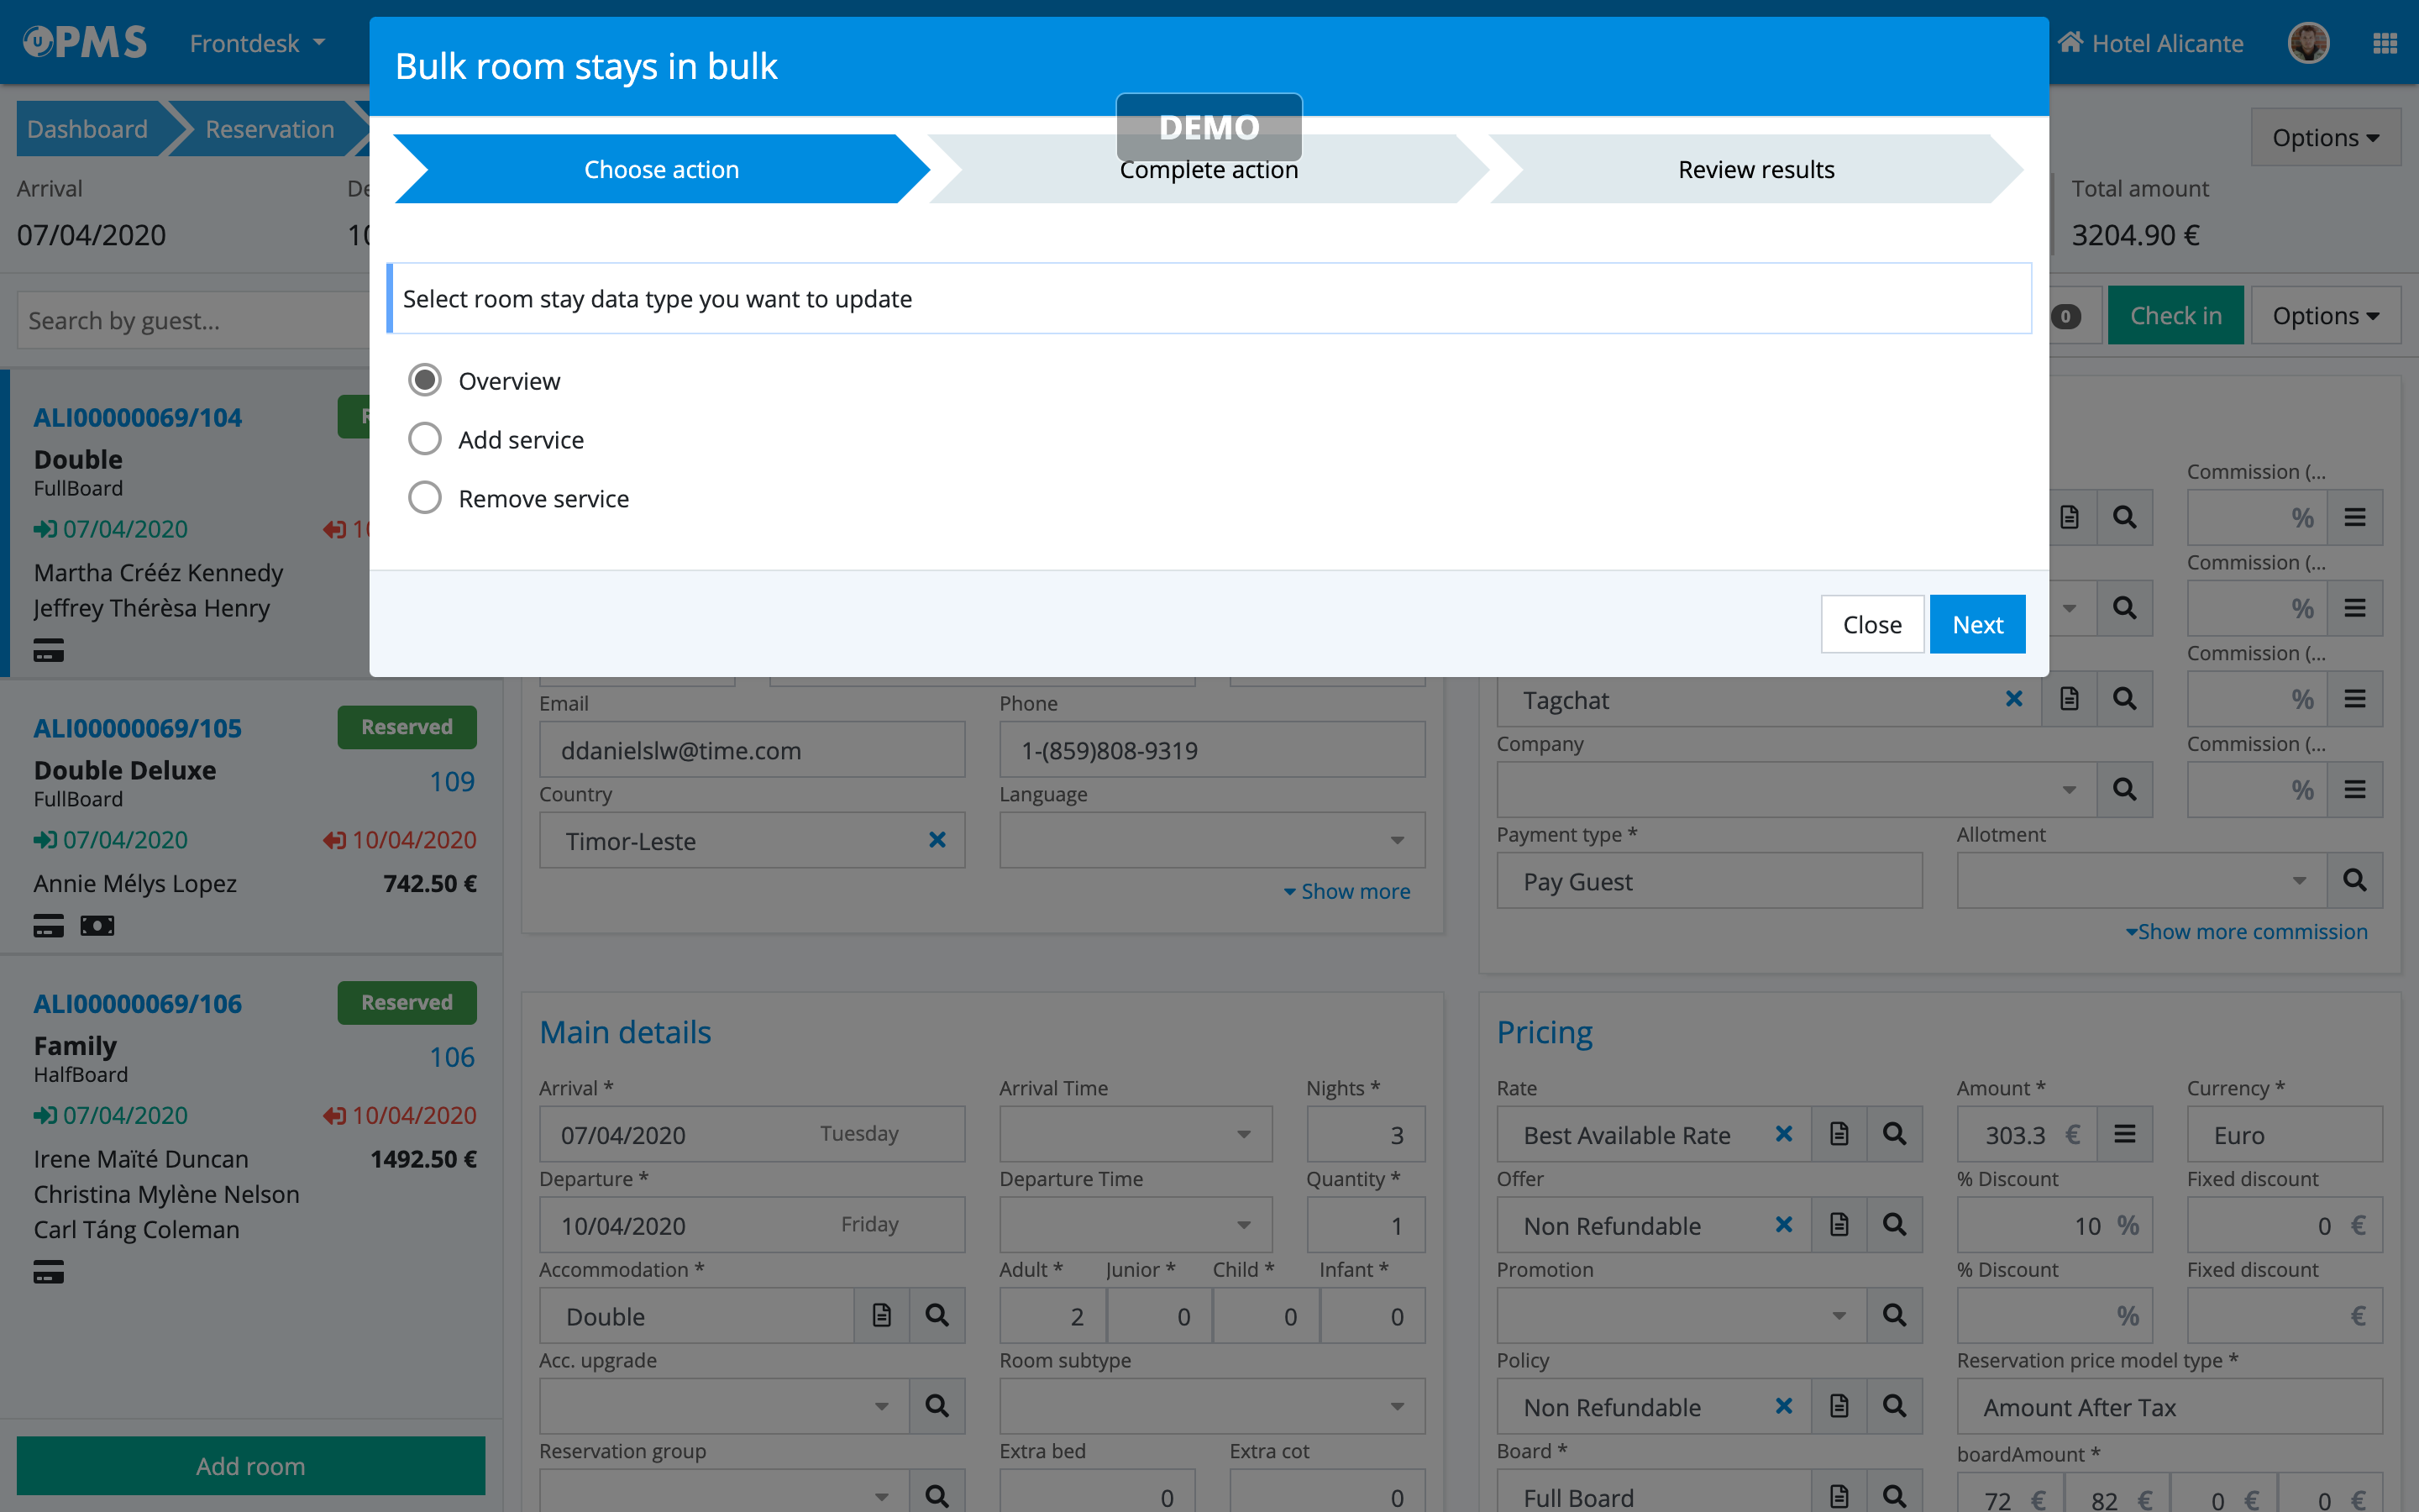The height and width of the screenshot is (1512, 2419).
Task: Go to the Review results step
Action: coord(1755,169)
